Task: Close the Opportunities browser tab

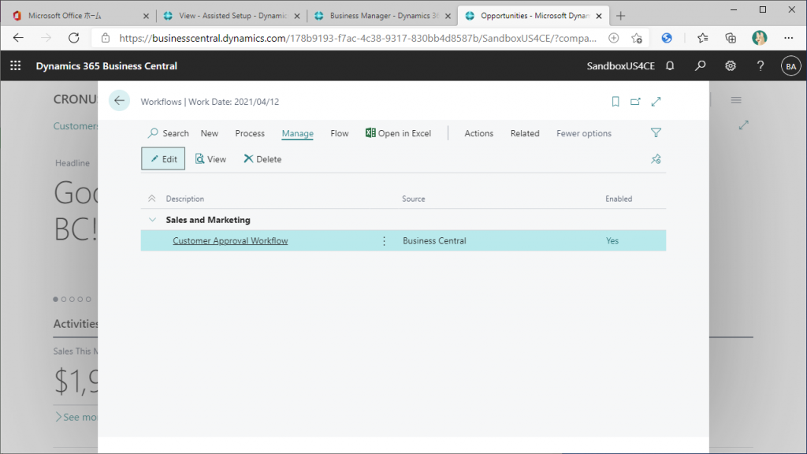Action: click(599, 16)
